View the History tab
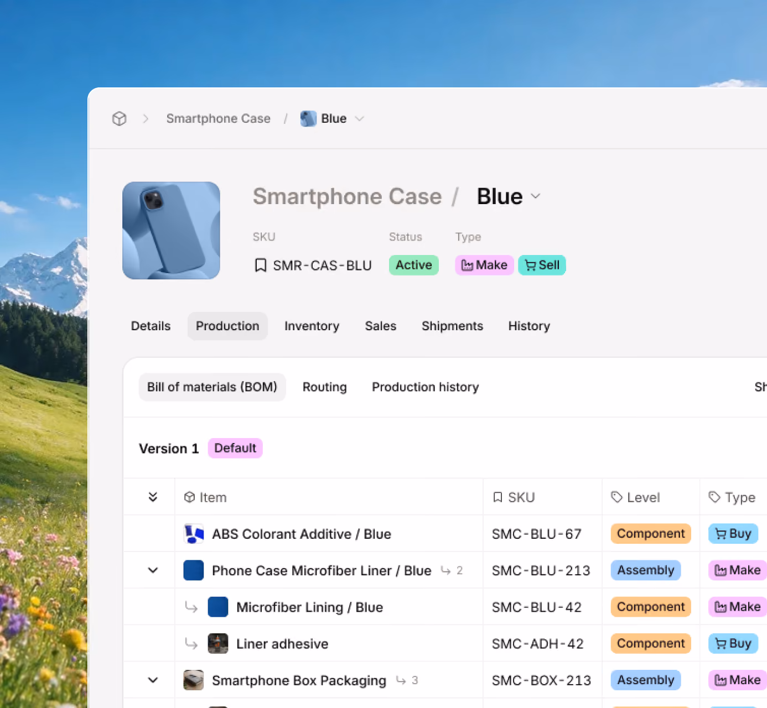Image resolution: width=767 pixels, height=708 pixels. [529, 326]
